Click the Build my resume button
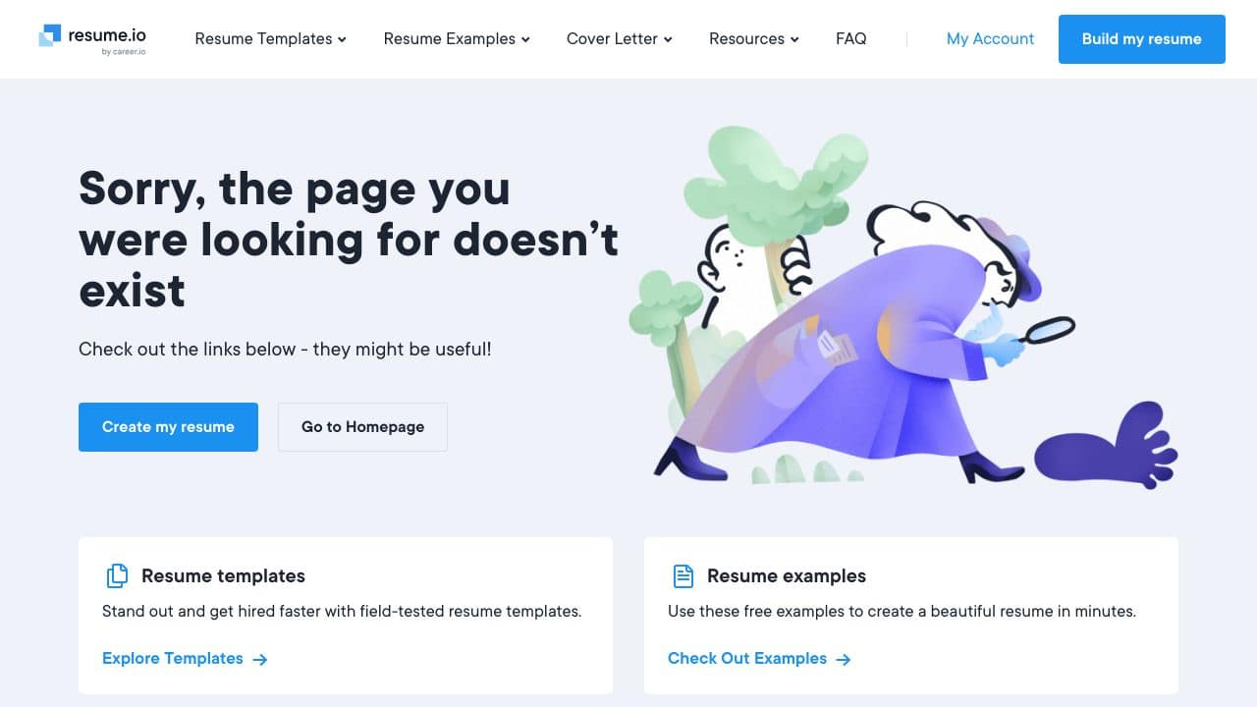 click(x=1142, y=39)
